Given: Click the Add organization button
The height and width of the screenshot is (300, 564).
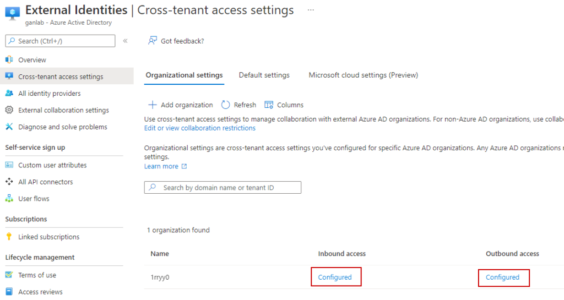Looking at the screenshot, I should [x=180, y=105].
